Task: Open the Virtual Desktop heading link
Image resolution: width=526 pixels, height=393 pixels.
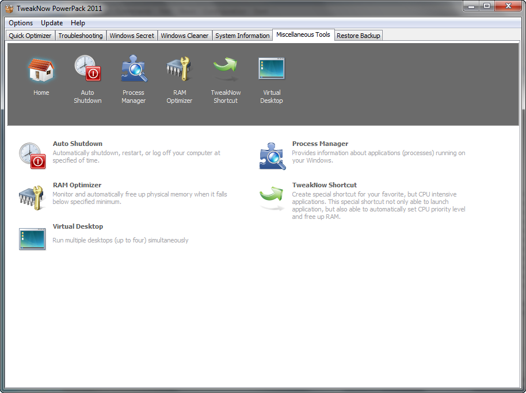Action: click(x=78, y=226)
